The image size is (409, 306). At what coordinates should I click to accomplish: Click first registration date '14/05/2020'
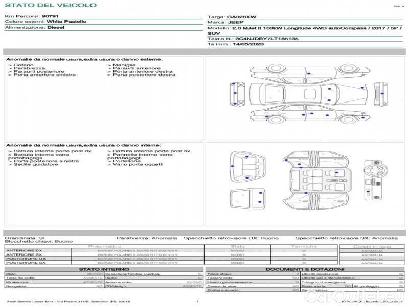coord(248,44)
